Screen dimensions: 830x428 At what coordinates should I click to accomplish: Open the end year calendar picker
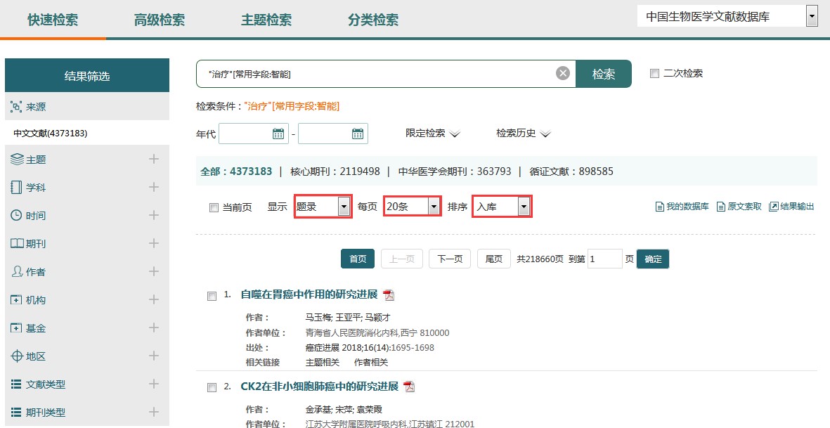click(358, 134)
